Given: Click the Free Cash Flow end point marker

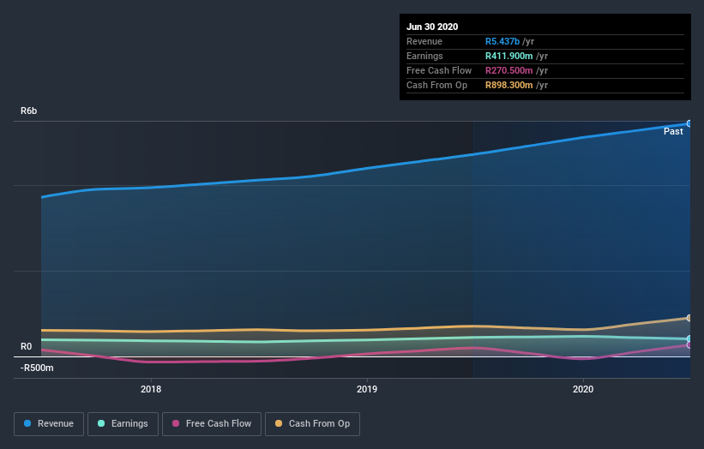Looking at the screenshot, I should click(x=689, y=345).
